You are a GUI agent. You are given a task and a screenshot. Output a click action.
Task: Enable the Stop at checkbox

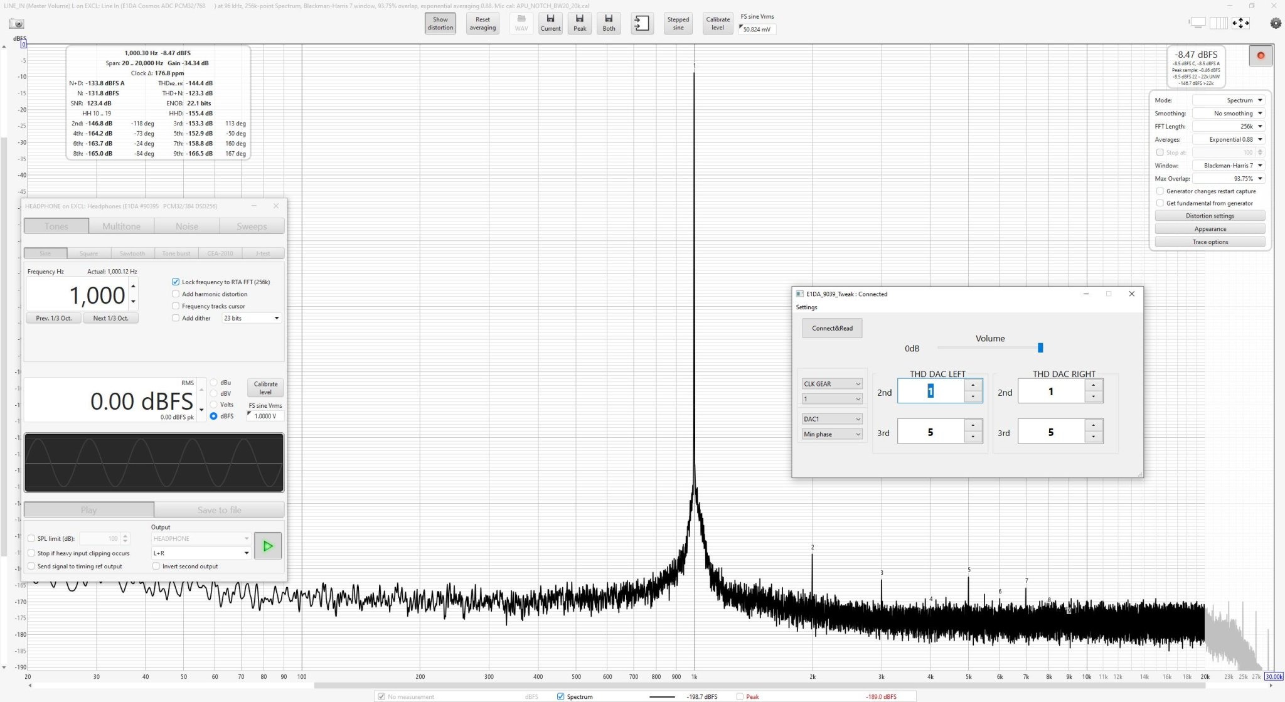click(1160, 152)
